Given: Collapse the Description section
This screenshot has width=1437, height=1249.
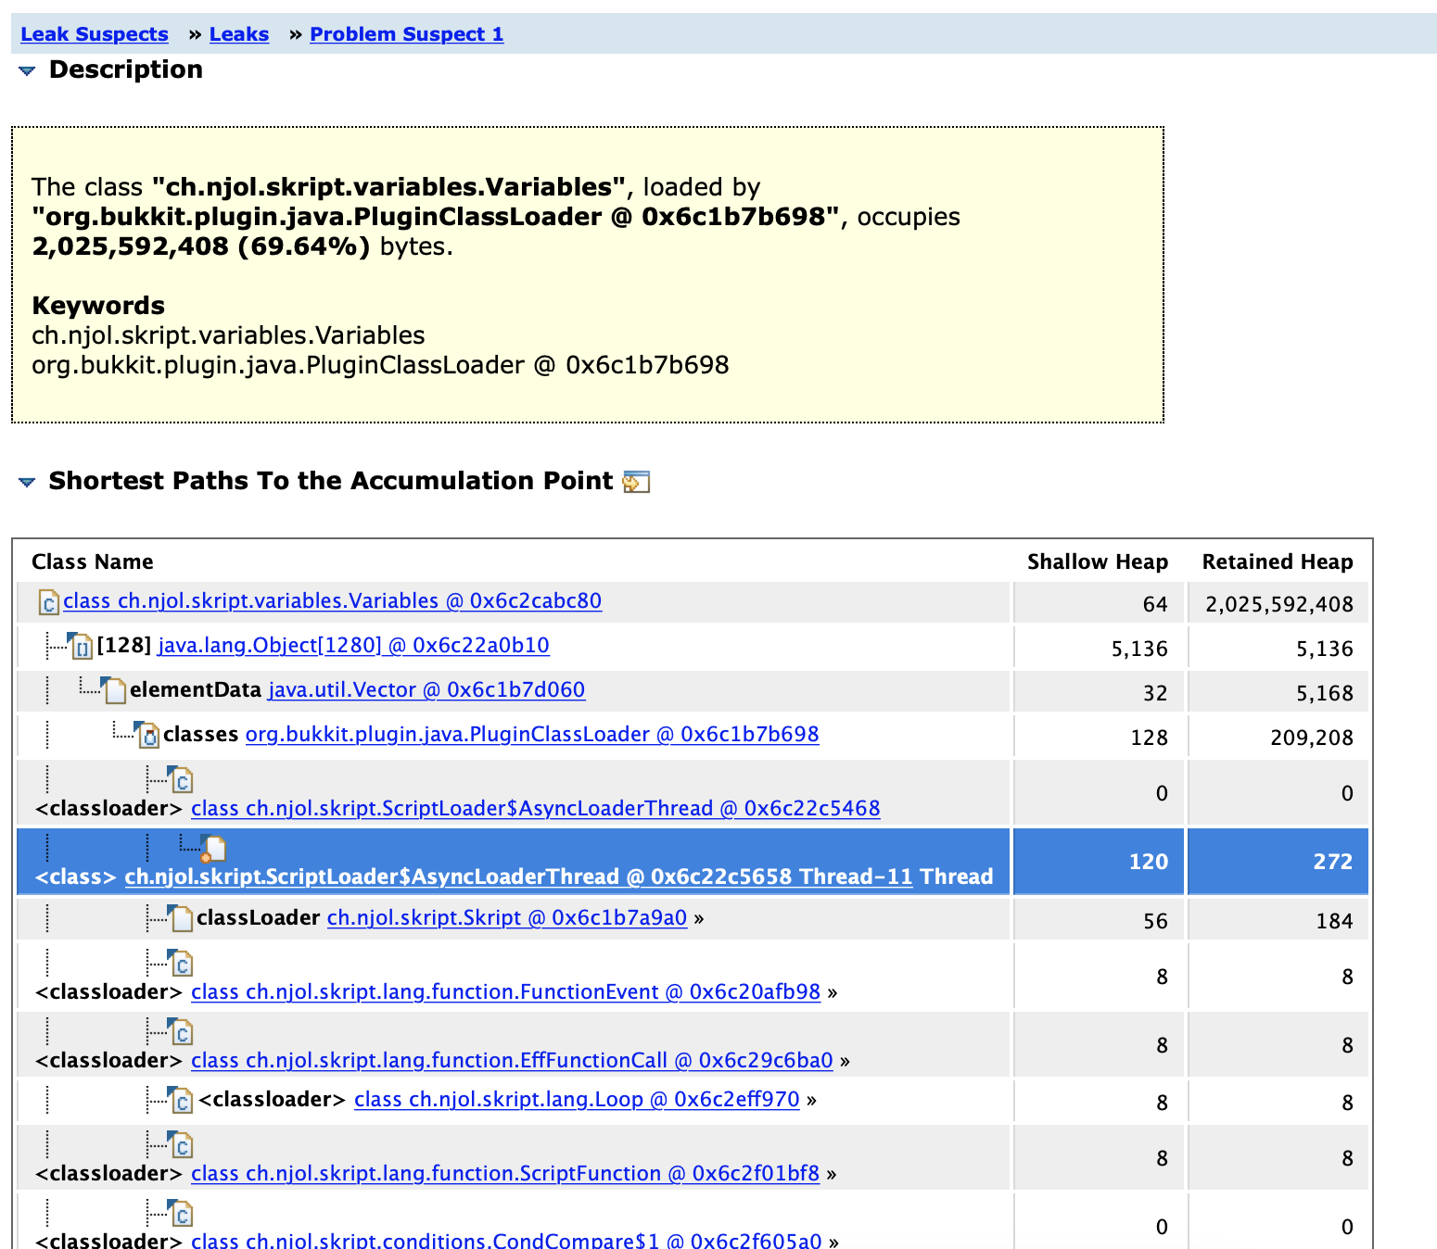Looking at the screenshot, I should click(x=27, y=69).
